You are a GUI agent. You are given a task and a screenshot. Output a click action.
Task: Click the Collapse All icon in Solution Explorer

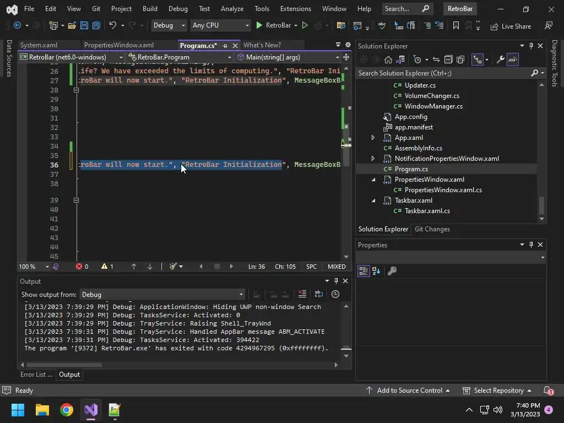tap(448, 59)
